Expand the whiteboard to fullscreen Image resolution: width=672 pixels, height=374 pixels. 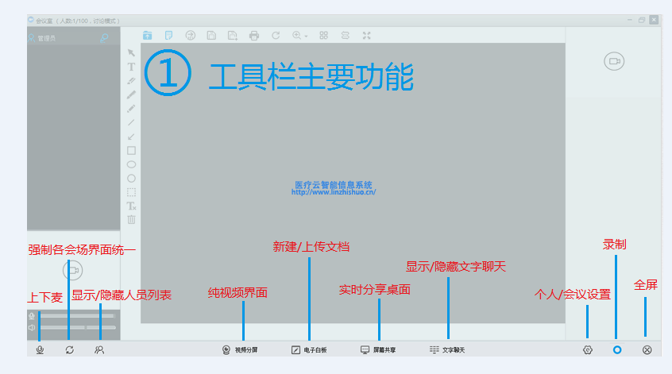point(366,36)
